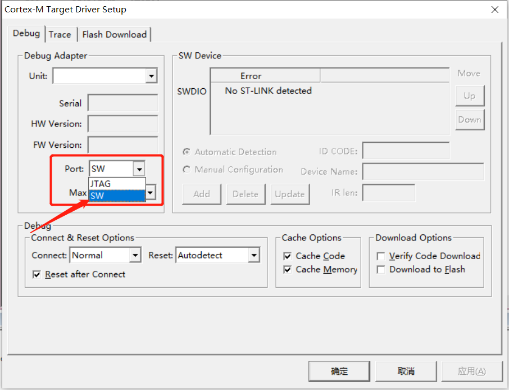The height and width of the screenshot is (390, 509).
Task: Select Automatic Detection radio button
Action: coord(187,152)
